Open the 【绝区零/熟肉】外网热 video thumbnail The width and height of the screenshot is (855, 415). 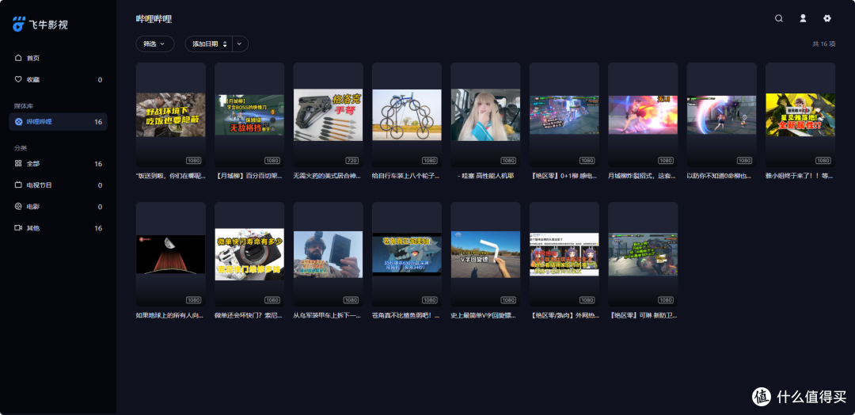pyautogui.click(x=564, y=254)
